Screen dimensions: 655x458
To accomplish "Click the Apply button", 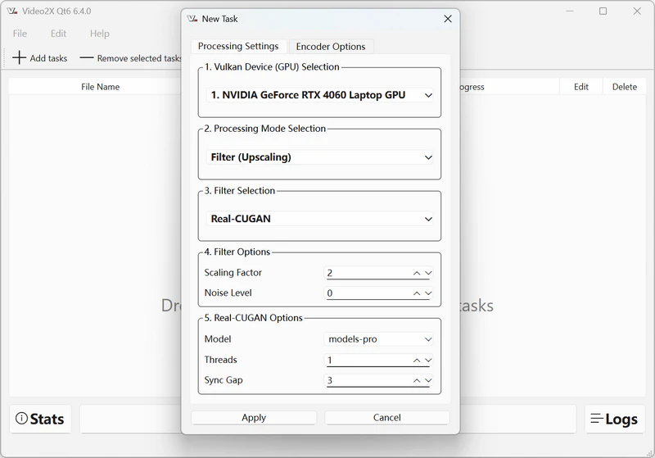I will click(x=254, y=418).
